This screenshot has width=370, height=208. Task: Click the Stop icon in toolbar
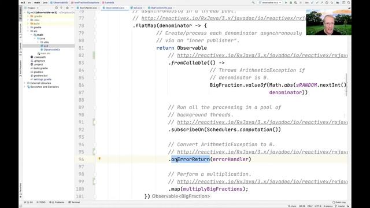click(301, 2)
